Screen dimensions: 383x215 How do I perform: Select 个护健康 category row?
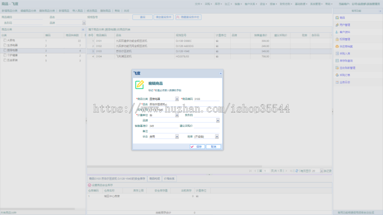(x=43, y=55)
